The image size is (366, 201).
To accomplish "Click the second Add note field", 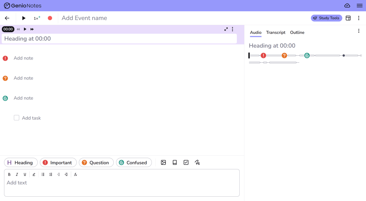I will [x=23, y=78].
